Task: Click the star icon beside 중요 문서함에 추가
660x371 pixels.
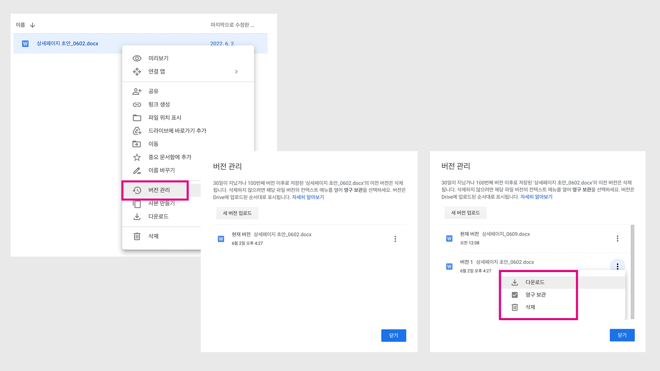Action: click(137, 157)
